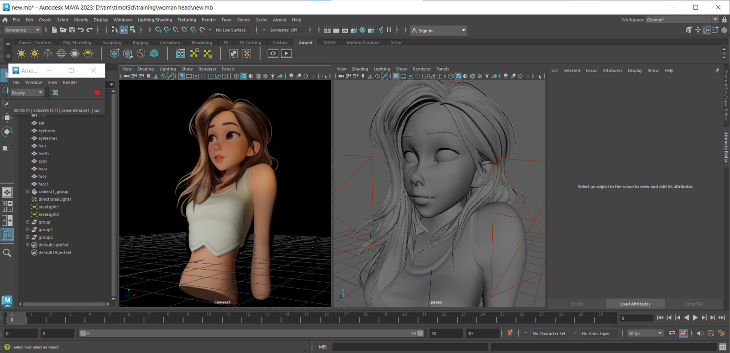This screenshot has height=353, width=730.
Task: Open the Script Editor icon
Action: 722,347
